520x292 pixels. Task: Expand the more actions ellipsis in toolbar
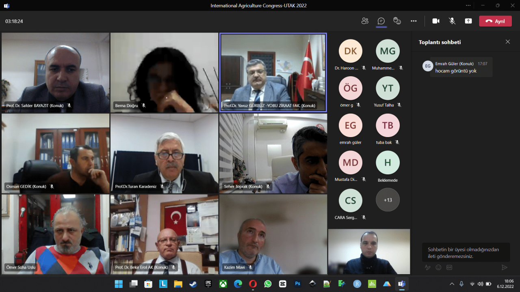(x=414, y=21)
